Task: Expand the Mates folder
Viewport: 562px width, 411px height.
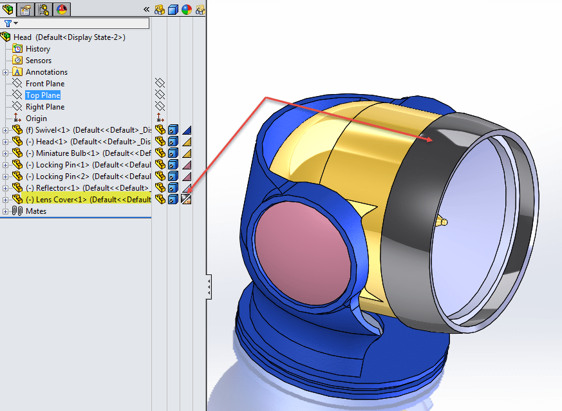Action: pos(5,211)
